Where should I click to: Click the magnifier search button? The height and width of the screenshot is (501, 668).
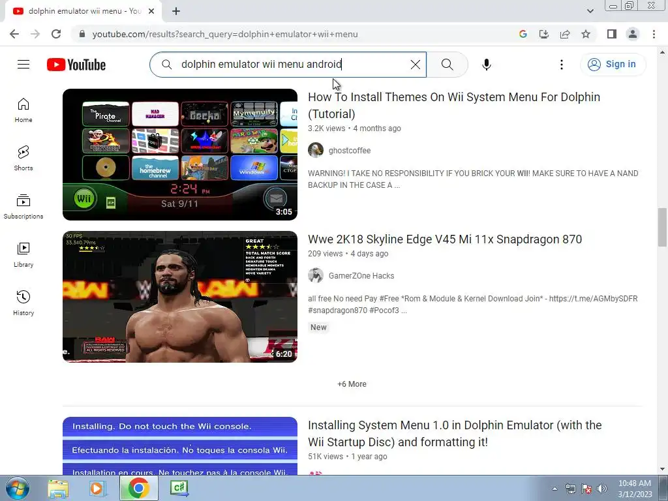tap(447, 65)
